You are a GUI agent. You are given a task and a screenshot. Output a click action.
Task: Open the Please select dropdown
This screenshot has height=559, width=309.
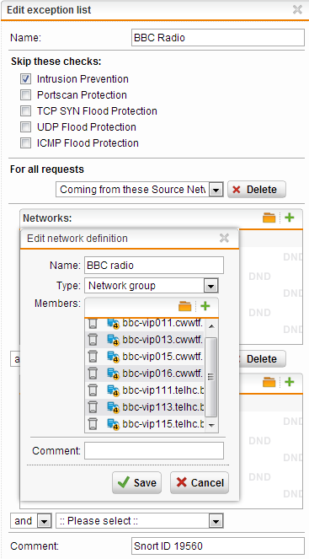[x=139, y=521]
